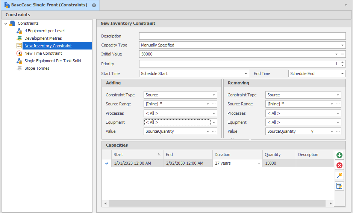Open the New Time Constraint item
Screen dimensions: 353x213
[x=43, y=53]
